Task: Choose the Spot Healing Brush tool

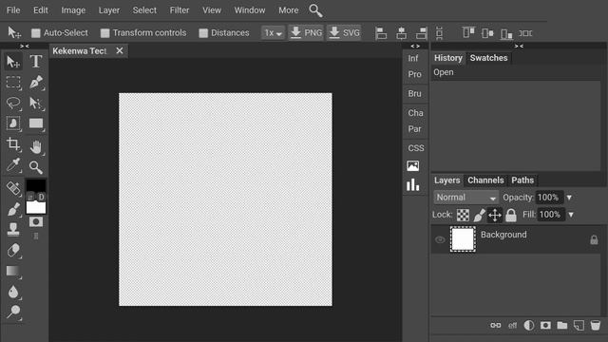Action: [x=13, y=188]
